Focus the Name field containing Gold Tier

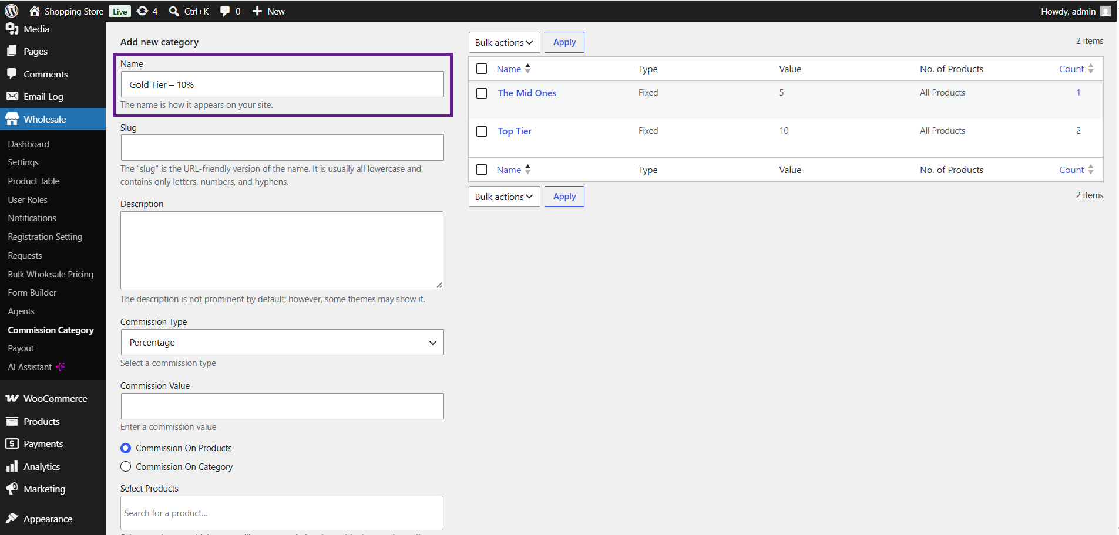(x=282, y=84)
